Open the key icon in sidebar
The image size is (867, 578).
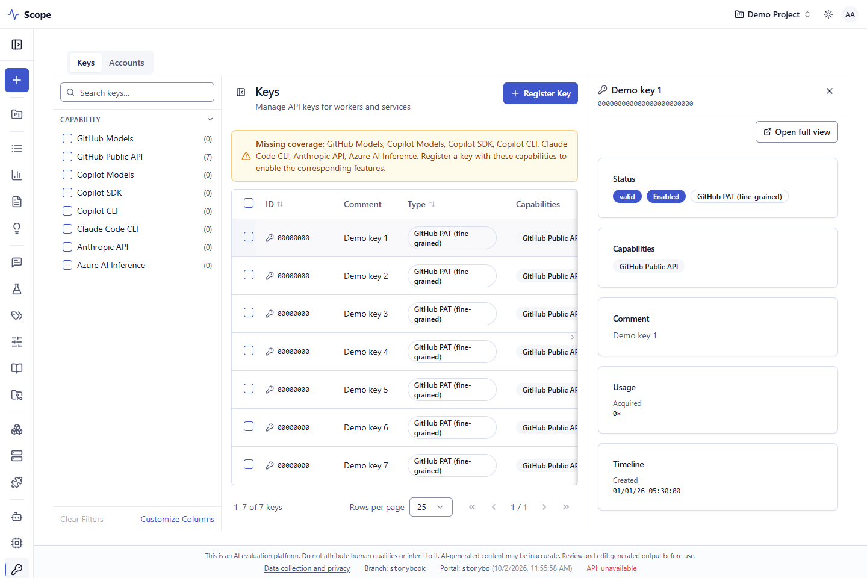point(17,569)
